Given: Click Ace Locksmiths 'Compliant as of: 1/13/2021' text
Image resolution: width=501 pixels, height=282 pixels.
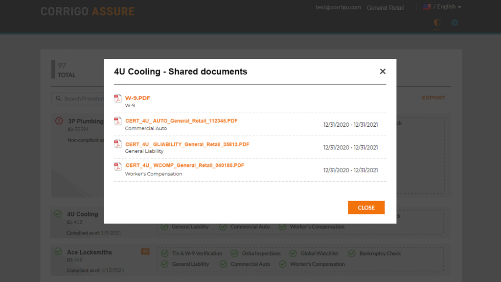Looking at the screenshot, I should pyautogui.click(x=95, y=270).
